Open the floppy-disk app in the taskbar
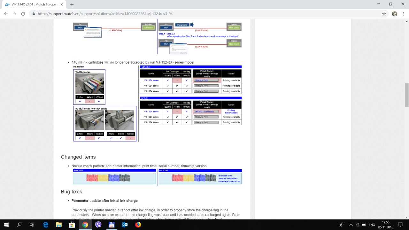This screenshot has height=230, width=409. pyautogui.click(x=112, y=225)
